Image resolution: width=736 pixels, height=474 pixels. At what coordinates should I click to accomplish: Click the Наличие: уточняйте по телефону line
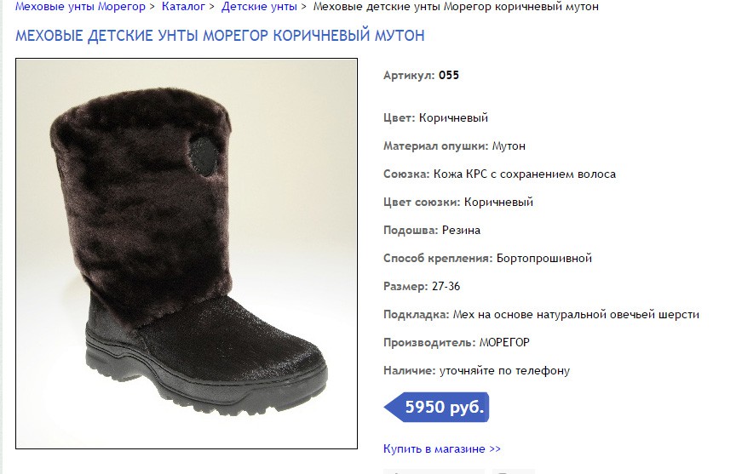(x=476, y=371)
